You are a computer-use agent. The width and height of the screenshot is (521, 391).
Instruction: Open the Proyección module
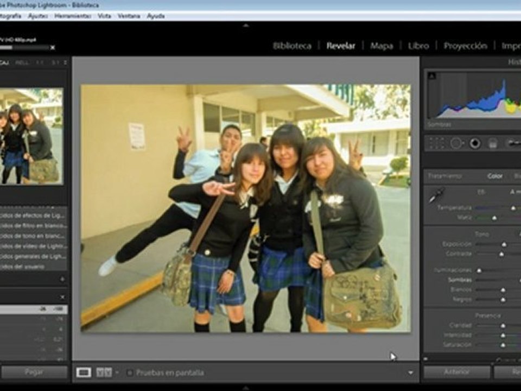pyautogui.click(x=466, y=46)
